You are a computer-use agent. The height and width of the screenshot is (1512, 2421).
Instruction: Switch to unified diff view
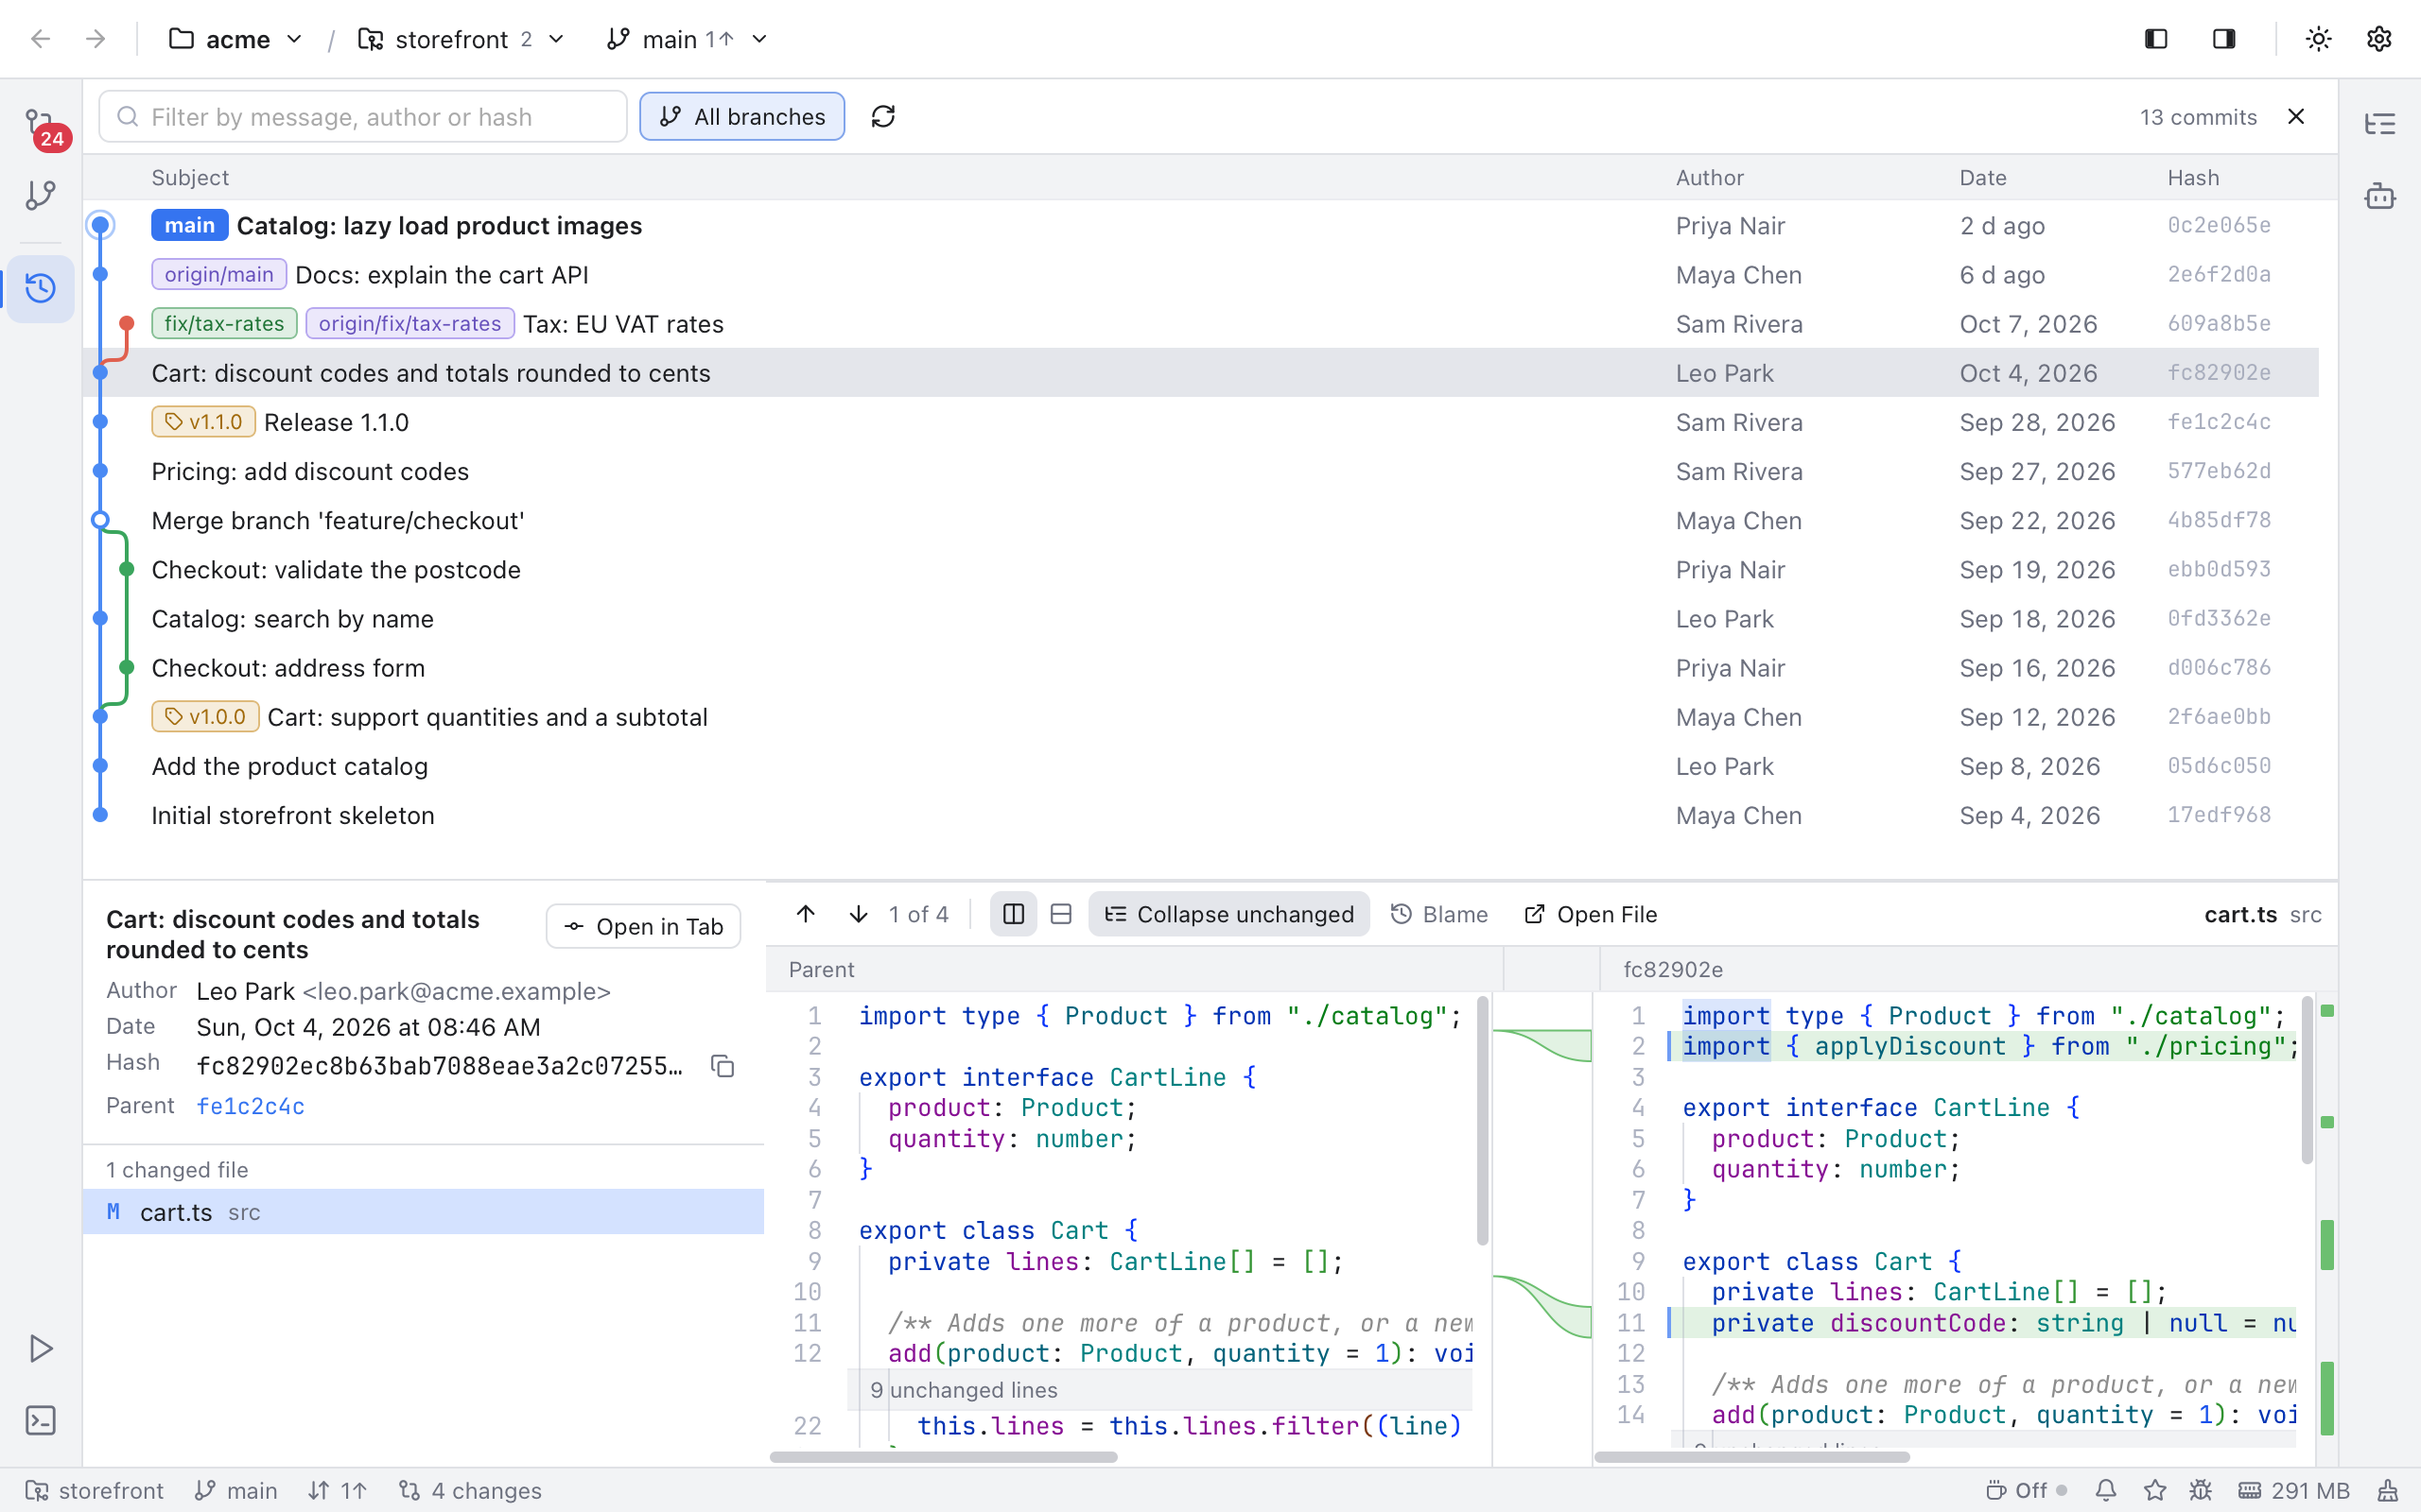point(1061,914)
